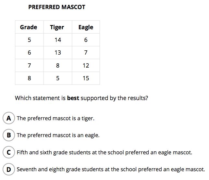
Task: Choose the circle labeled C
Action: 9,152
